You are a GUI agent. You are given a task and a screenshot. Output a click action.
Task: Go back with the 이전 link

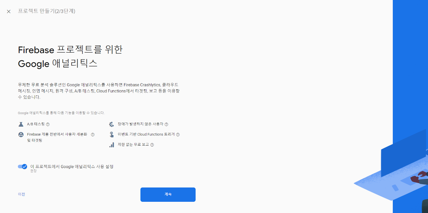(21, 194)
